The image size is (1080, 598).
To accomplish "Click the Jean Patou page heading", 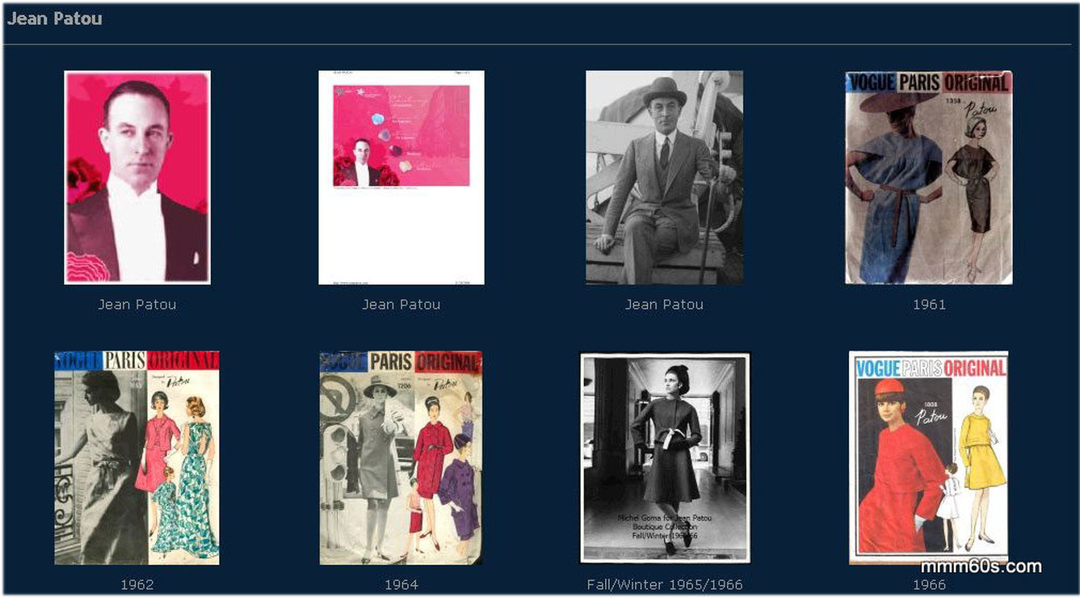I will point(55,19).
